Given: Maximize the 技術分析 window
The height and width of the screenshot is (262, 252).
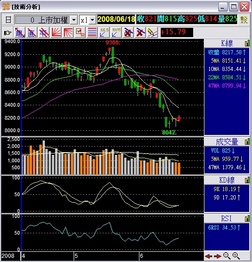Looking at the screenshot, I should 233,7.
